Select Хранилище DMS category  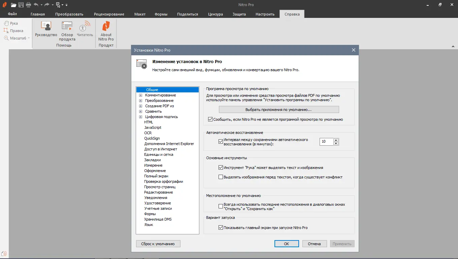coord(158,219)
